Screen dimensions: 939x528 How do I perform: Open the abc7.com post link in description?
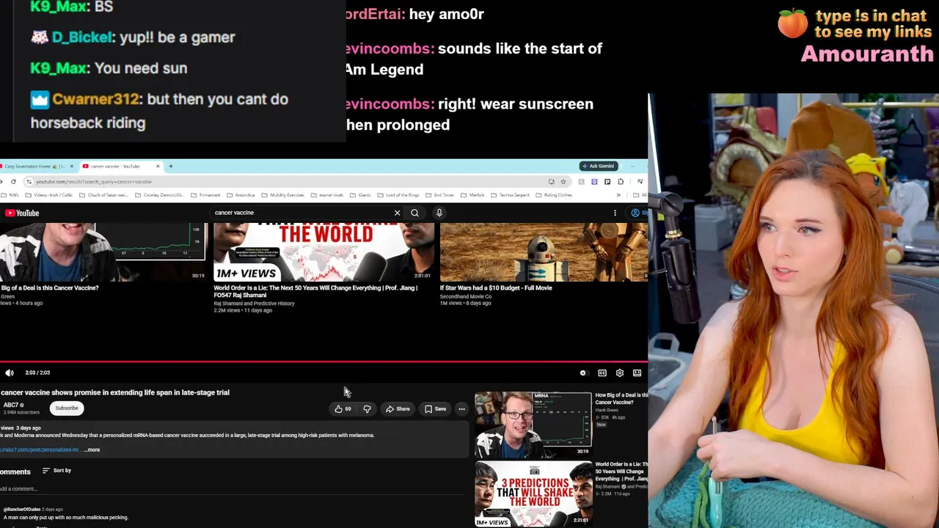click(x=40, y=450)
